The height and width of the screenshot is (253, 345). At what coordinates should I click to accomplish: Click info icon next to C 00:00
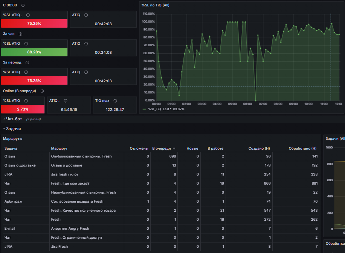[x=23, y=5]
